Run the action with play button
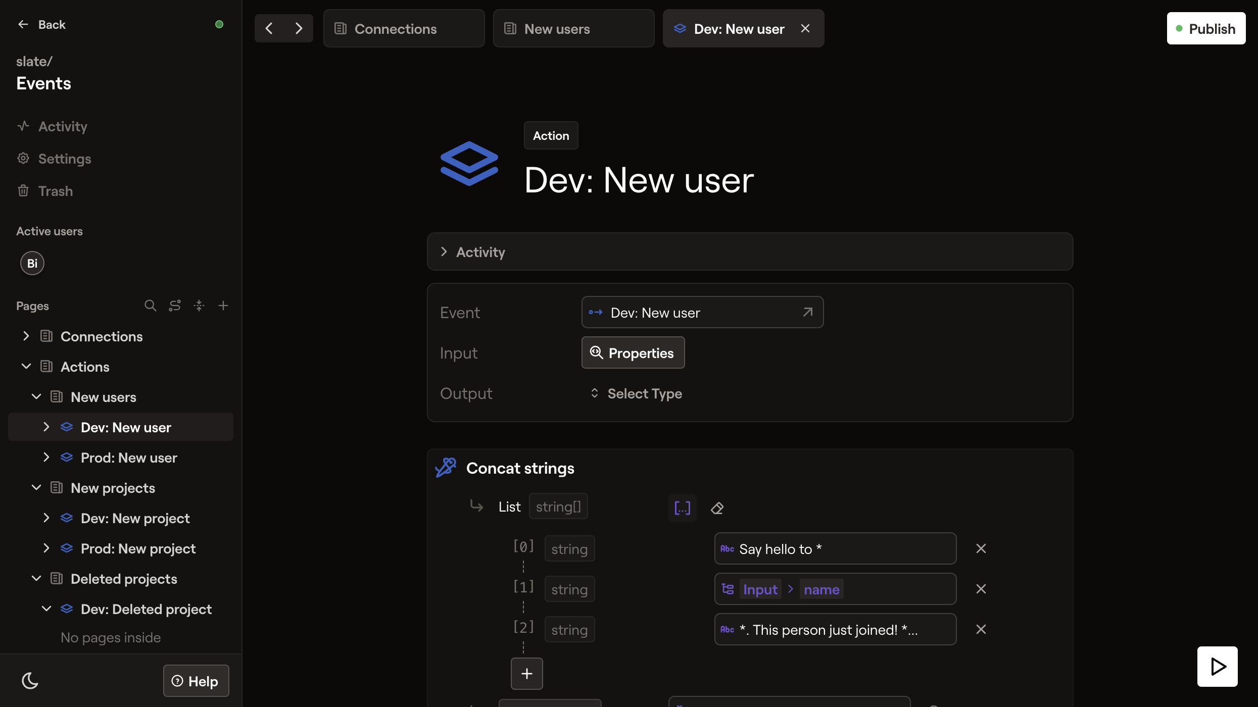 (x=1217, y=667)
